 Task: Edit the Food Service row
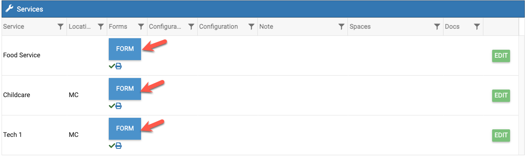tap(501, 56)
